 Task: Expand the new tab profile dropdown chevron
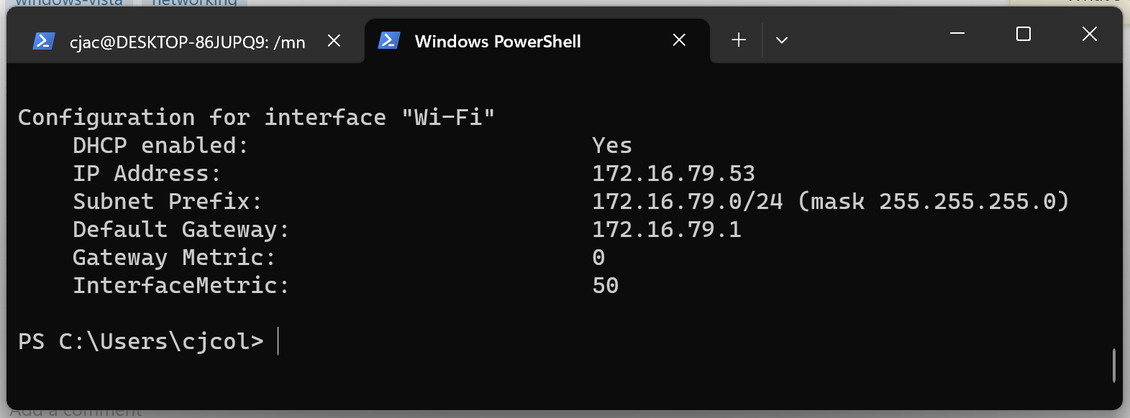pyautogui.click(x=782, y=40)
